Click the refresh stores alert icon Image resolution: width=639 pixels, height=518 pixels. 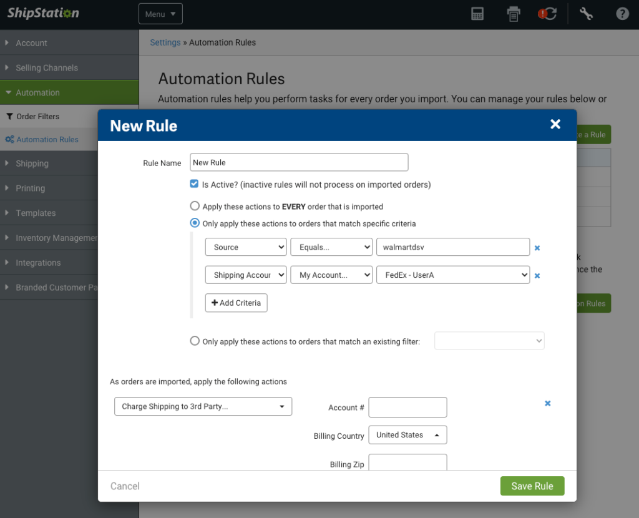point(547,14)
